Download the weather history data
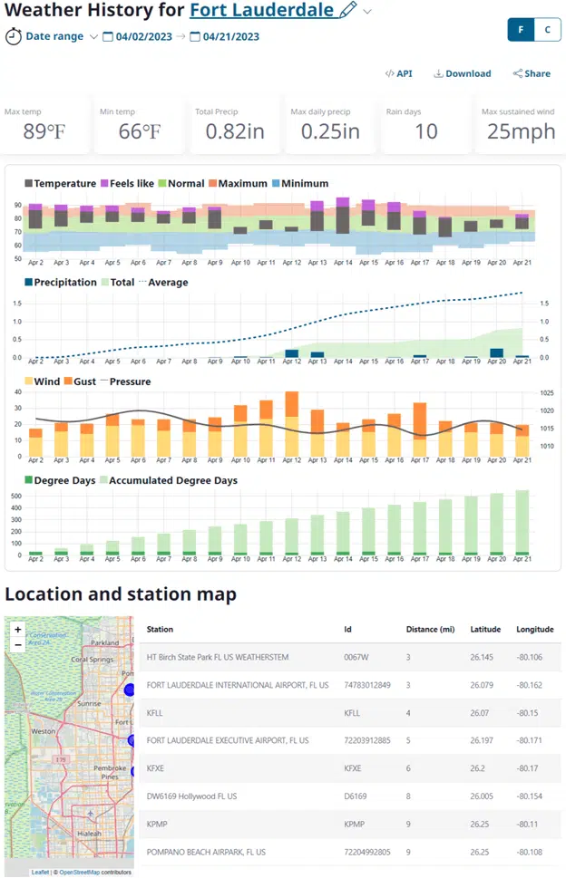566x878 pixels. coord(462,73)
